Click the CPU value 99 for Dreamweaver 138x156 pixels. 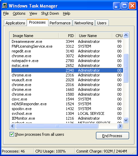pyautogui.click(x=119, y=41)
